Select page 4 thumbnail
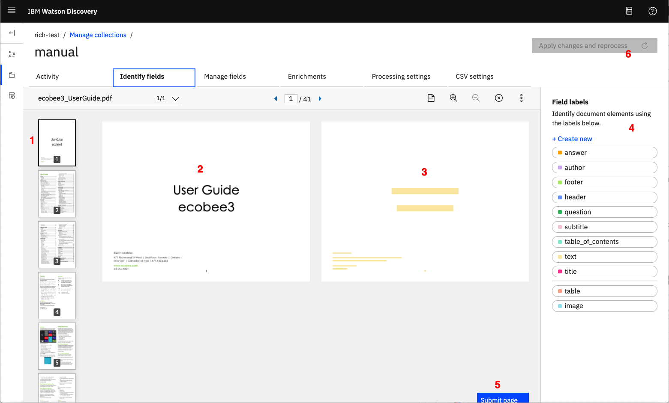Screen dimensions: 669x403 57,296
